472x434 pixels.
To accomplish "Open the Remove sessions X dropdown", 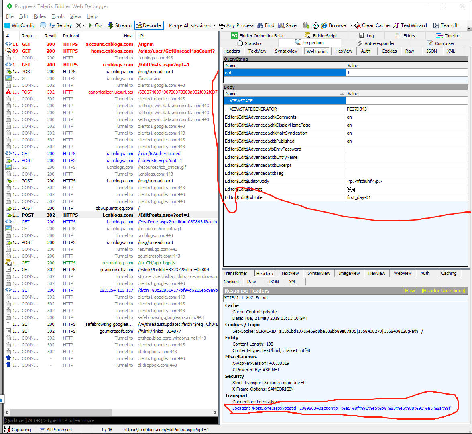I will [80, 25].
